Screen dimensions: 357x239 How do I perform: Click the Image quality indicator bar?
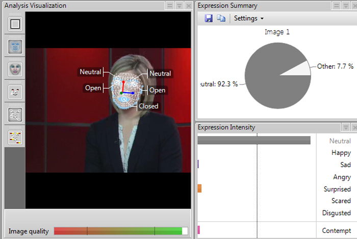click(x=120, y=231)
